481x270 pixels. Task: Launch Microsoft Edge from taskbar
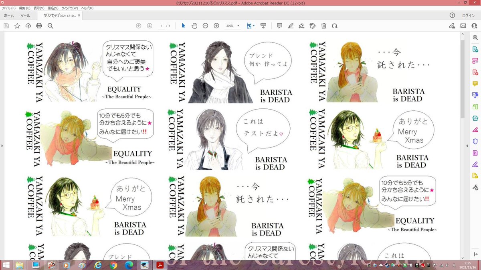129,265
